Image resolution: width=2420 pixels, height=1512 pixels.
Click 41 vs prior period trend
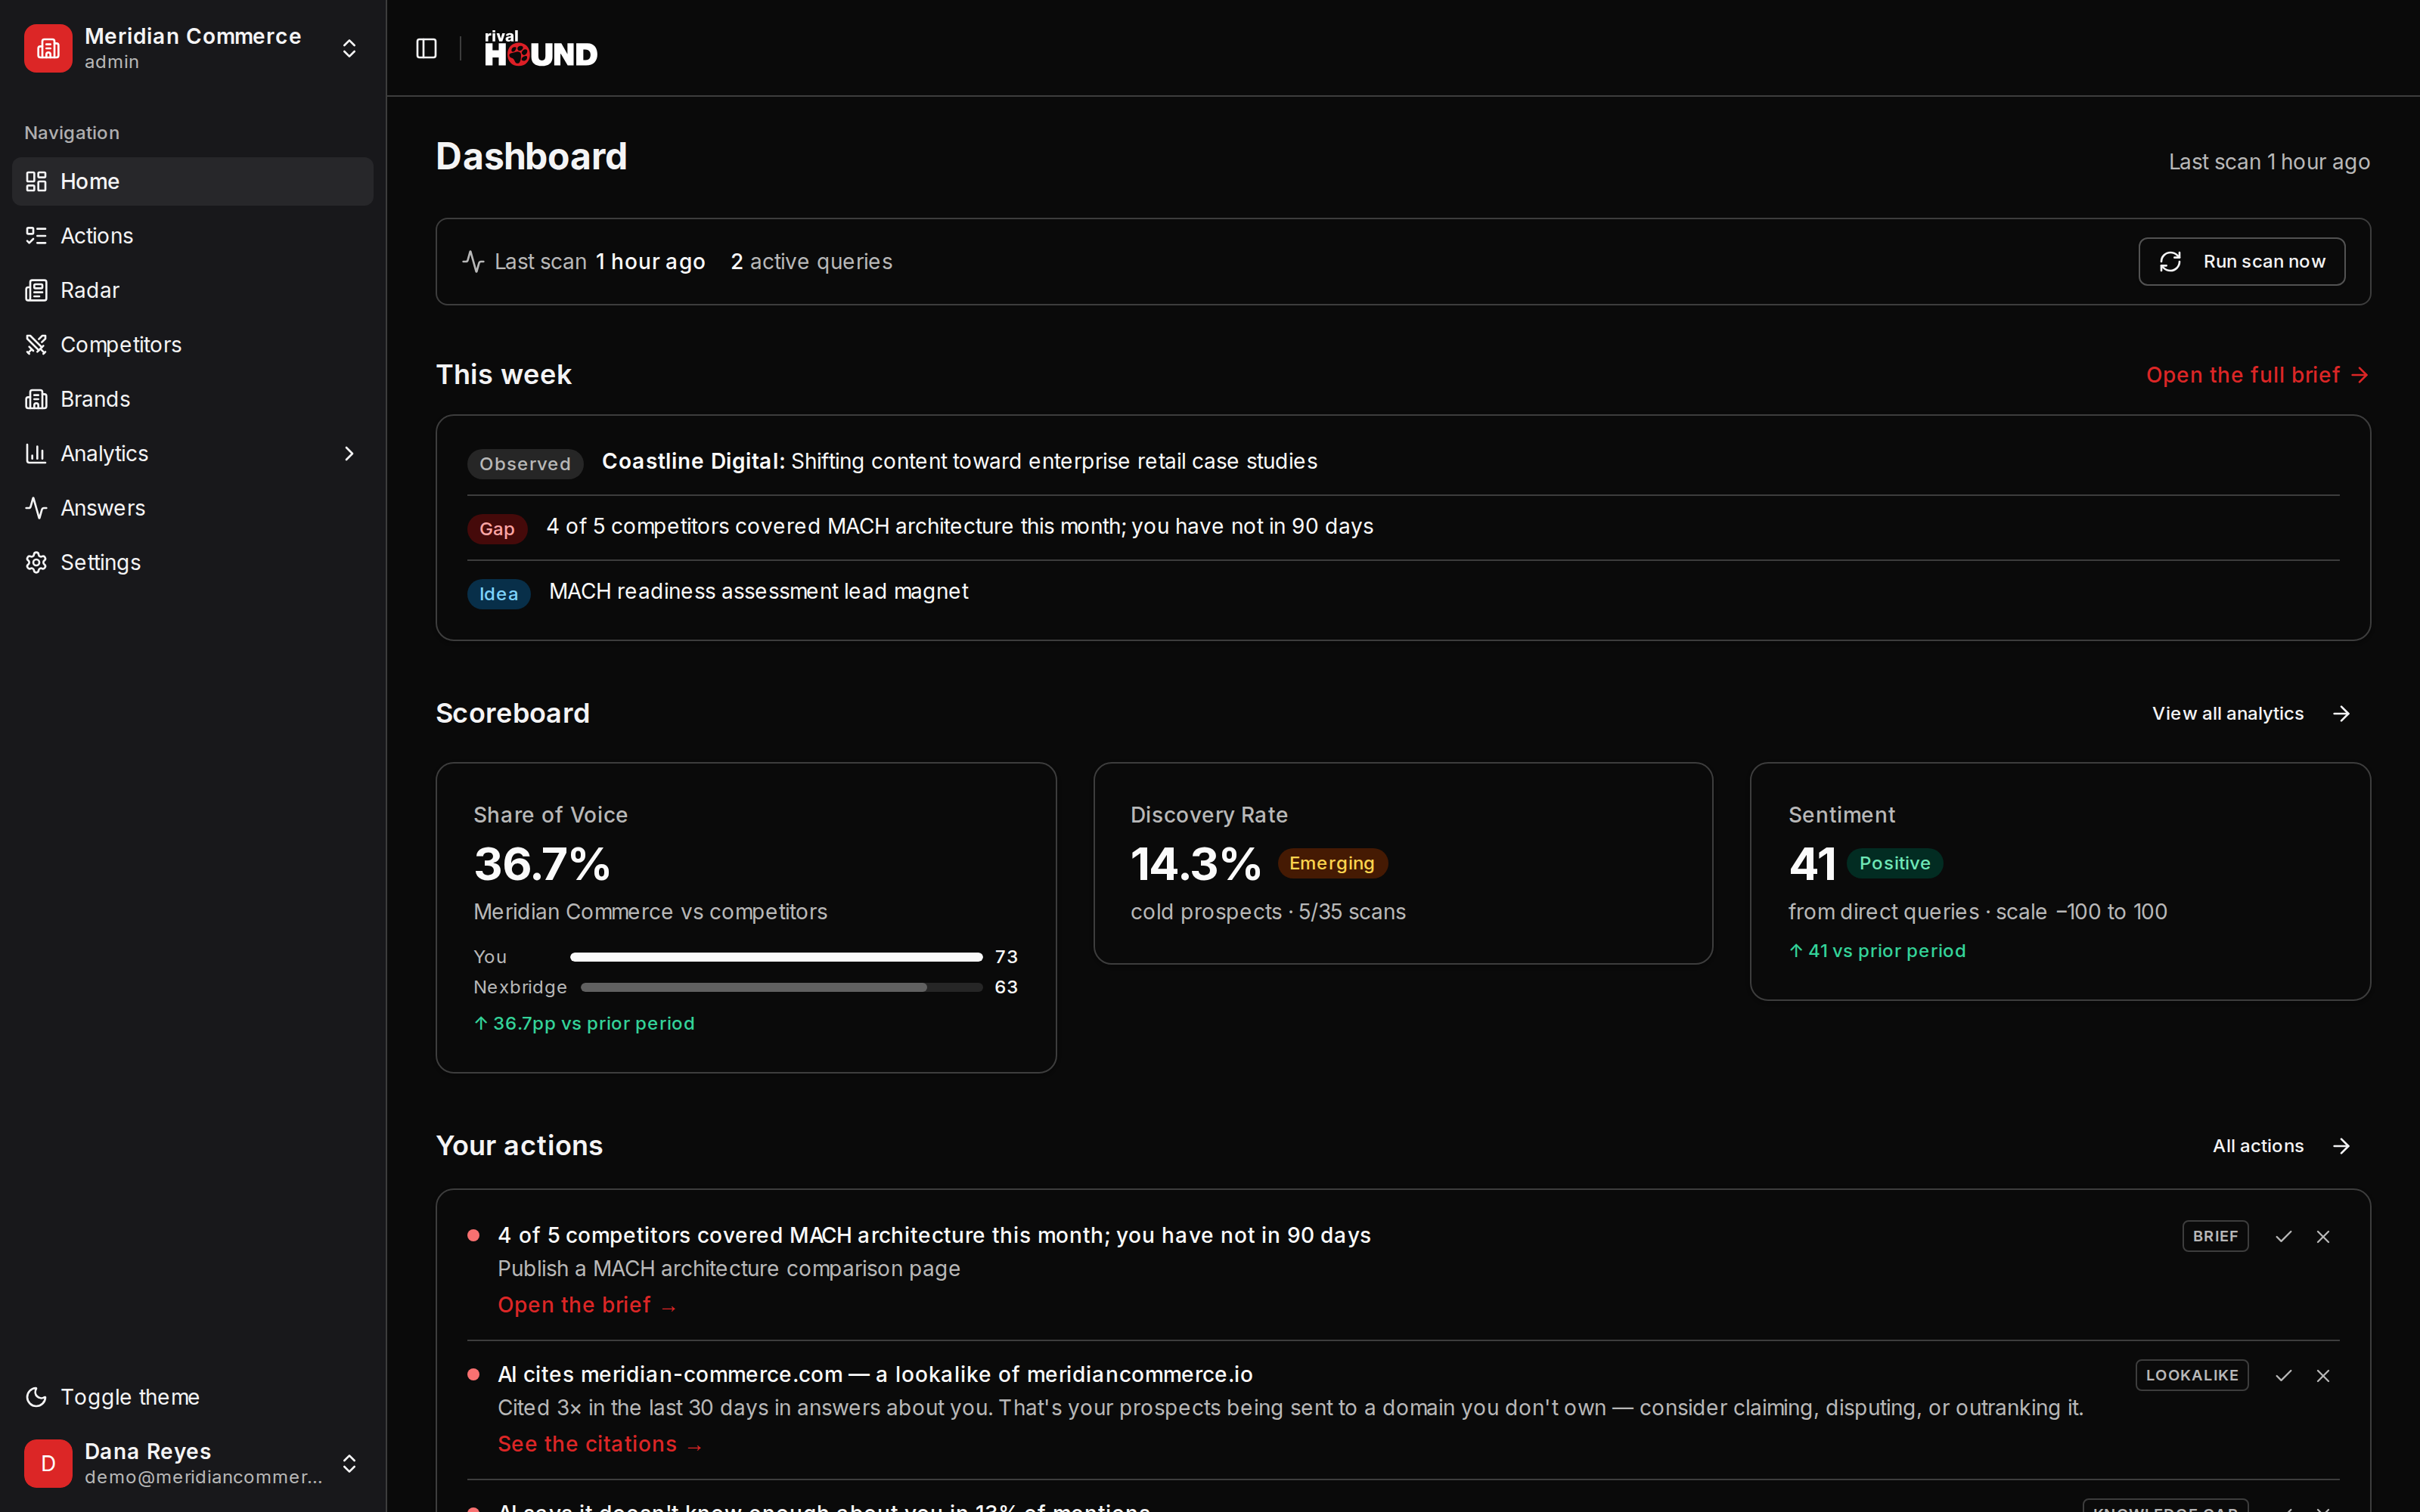tap(1877, 950)
